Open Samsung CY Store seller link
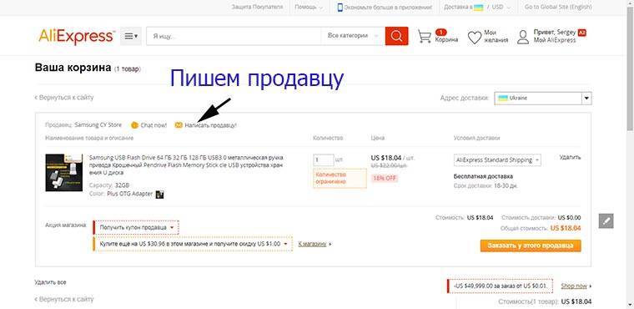The image size is (634, 309). (x=98, y=125)
